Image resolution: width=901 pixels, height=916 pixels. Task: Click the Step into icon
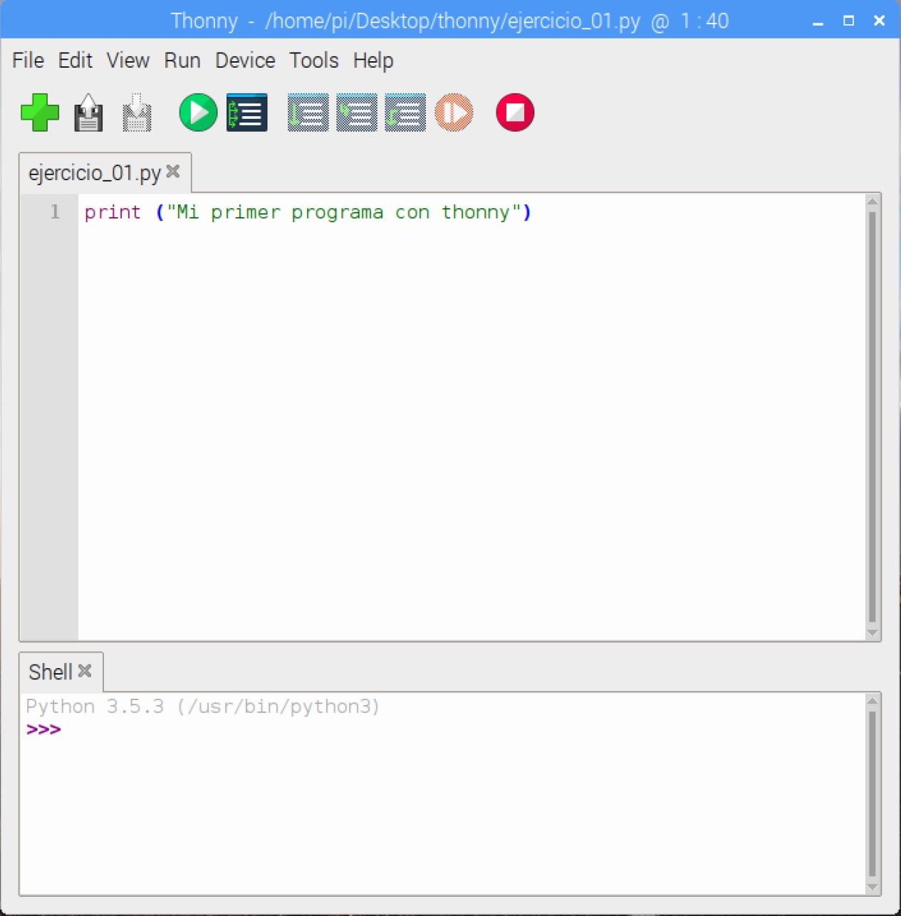[357, 113]
